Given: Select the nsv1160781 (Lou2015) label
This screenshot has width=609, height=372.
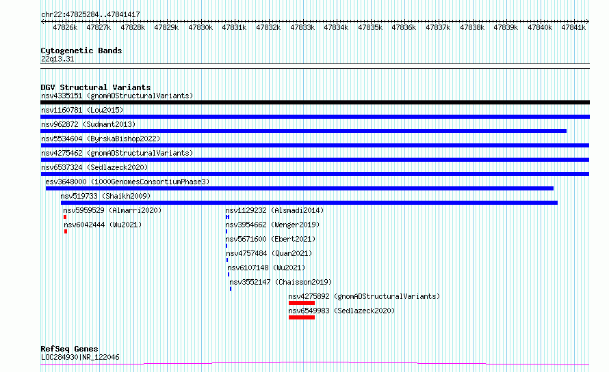Looking at the screenshot, I should pos(82,110).
